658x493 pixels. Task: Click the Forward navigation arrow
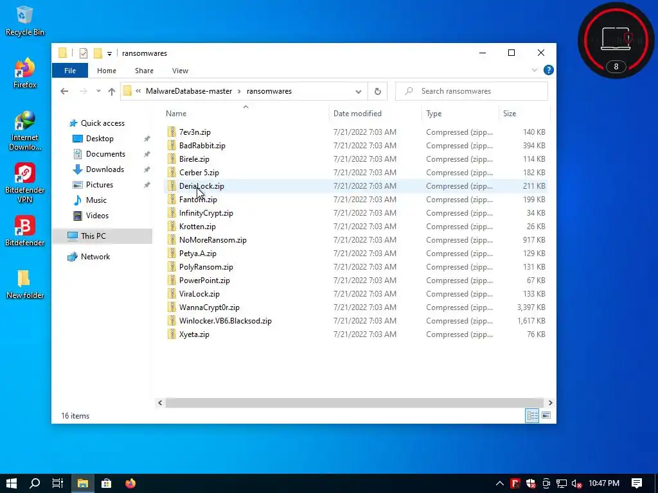coord(83,91)
